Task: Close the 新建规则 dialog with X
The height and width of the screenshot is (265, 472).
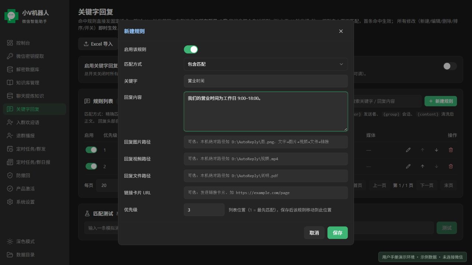Action: click(x=341, y=31)
